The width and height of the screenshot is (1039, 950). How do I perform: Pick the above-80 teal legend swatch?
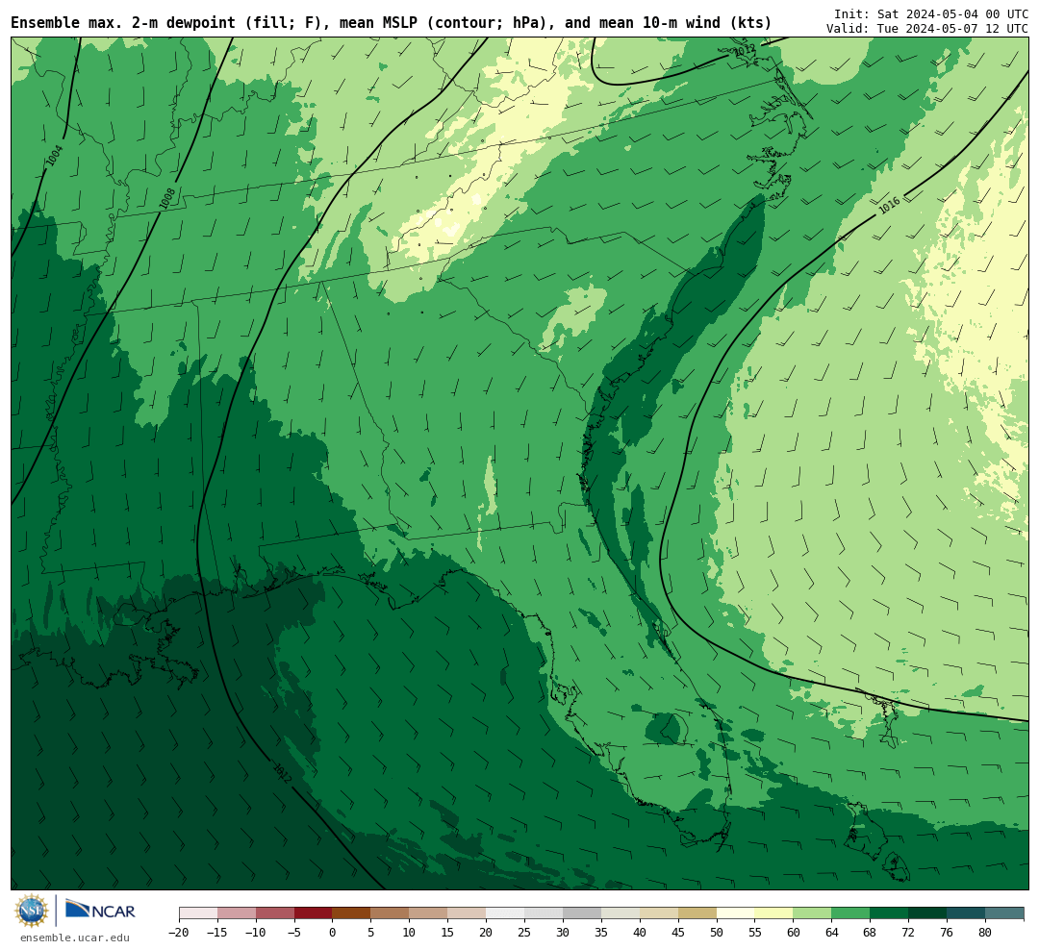point(1004,913)
